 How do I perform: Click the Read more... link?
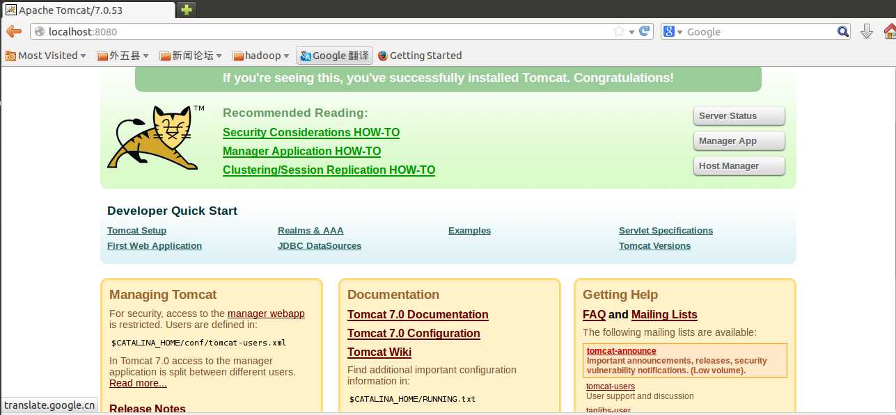[138, 383]
